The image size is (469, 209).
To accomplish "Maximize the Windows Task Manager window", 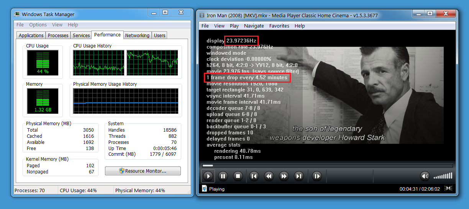I will tap(165, 12).
